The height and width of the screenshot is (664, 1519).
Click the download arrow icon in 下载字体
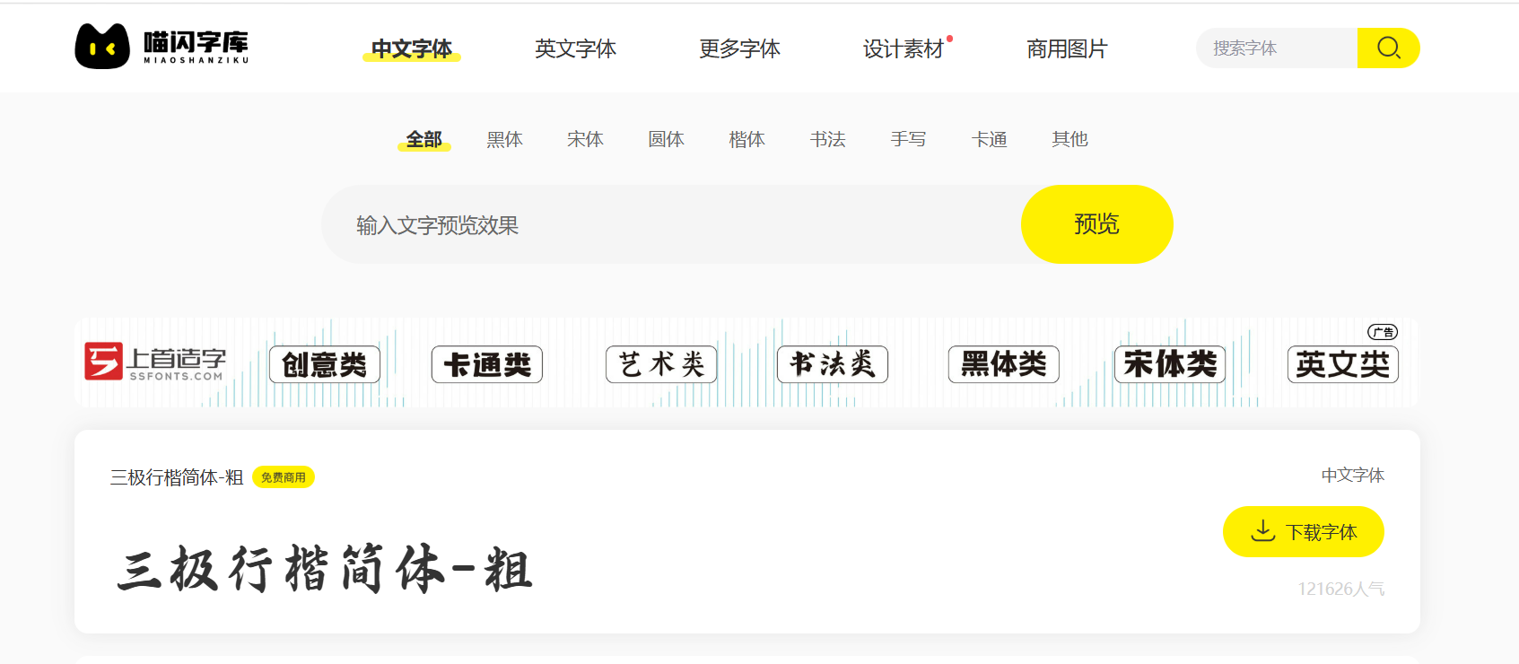1263,531
